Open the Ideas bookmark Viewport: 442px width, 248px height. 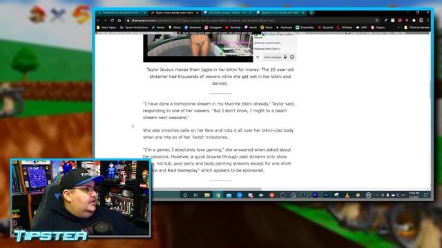click(175, 28)
